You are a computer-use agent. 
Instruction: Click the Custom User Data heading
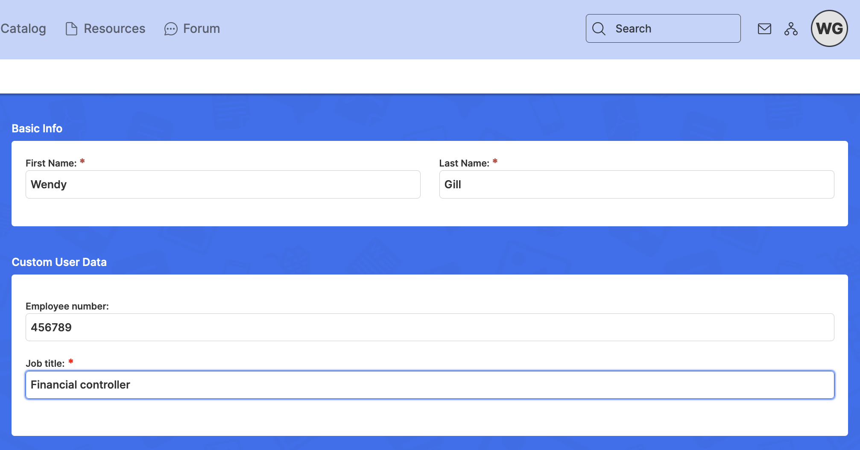[59, 262]
